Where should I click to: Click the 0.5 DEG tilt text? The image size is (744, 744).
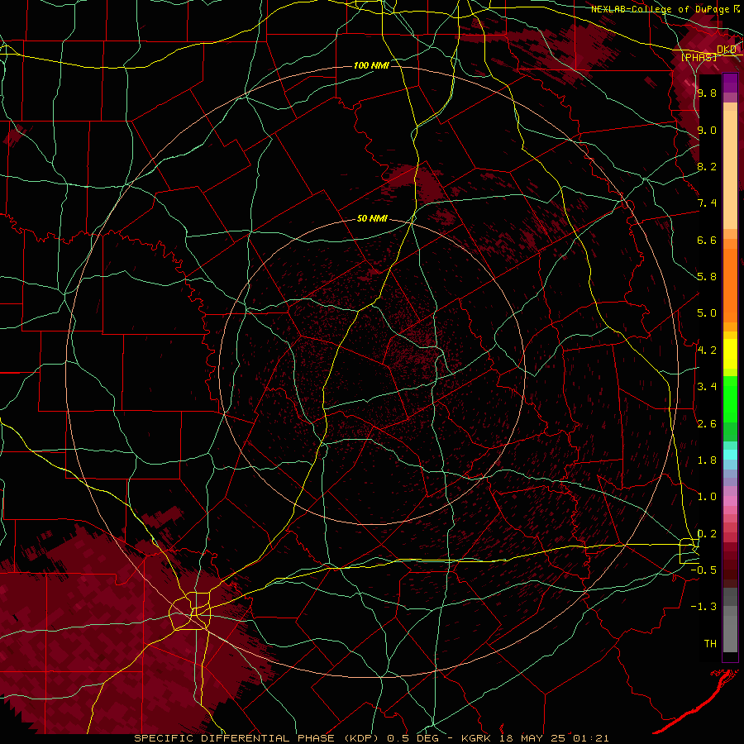coord(415,738)
